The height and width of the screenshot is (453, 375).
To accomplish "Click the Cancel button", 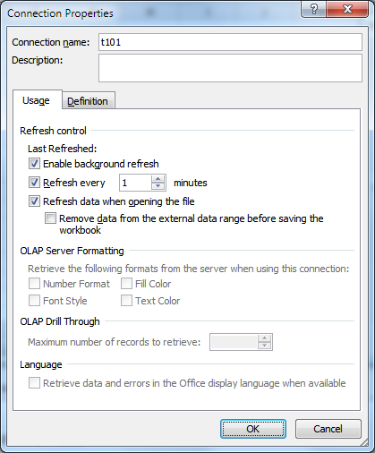I will coord(328,429).
